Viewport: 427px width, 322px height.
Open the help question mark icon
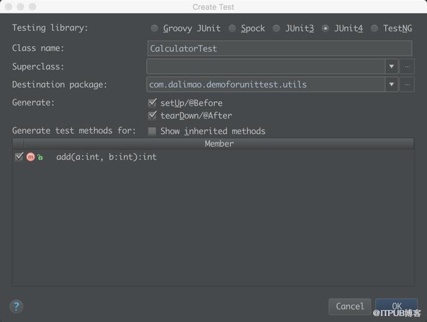pos(16,306)
